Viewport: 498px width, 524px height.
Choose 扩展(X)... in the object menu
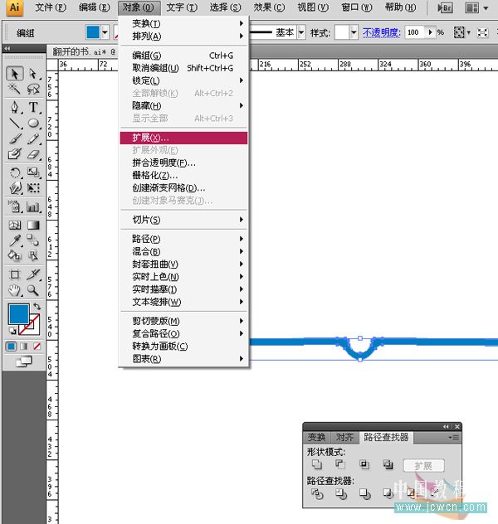click(183, 138)
